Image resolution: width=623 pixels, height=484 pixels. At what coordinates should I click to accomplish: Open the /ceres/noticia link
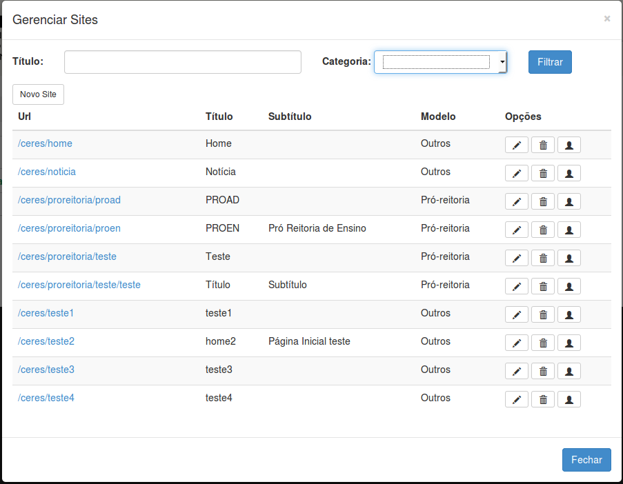(x=47, y=172)
